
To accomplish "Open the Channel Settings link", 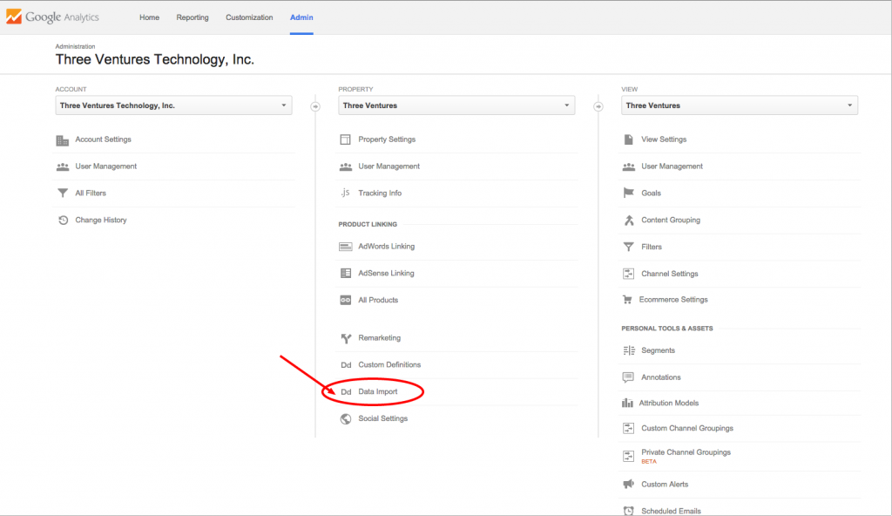I will coord(670,274).
